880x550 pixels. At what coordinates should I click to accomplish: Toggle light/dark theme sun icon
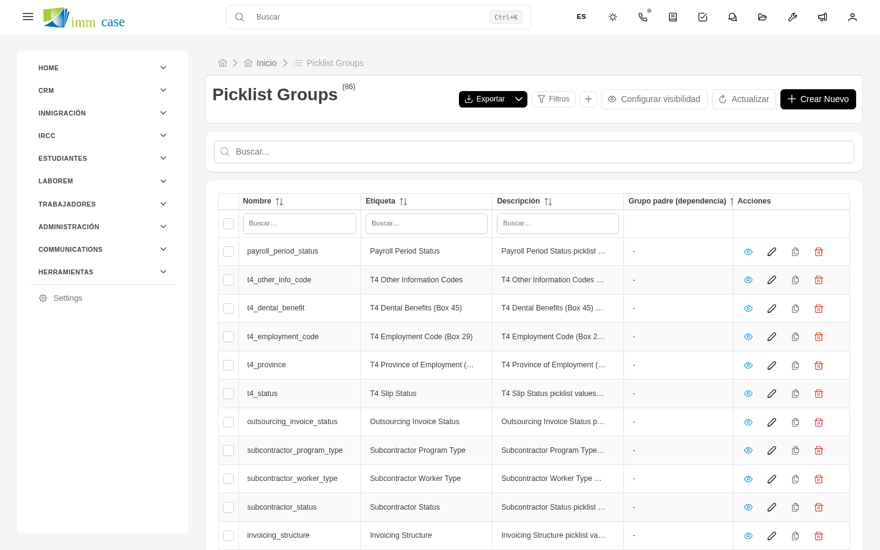click(613, 17)
